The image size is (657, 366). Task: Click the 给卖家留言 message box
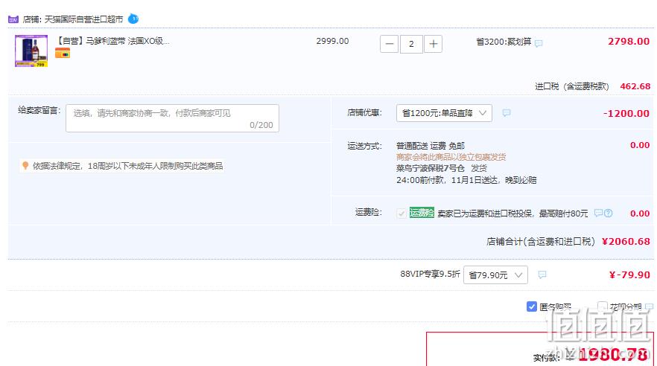pyautogui.click(x=172, y=118)
